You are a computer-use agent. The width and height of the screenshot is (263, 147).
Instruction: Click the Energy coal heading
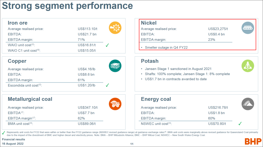[156, 99]
